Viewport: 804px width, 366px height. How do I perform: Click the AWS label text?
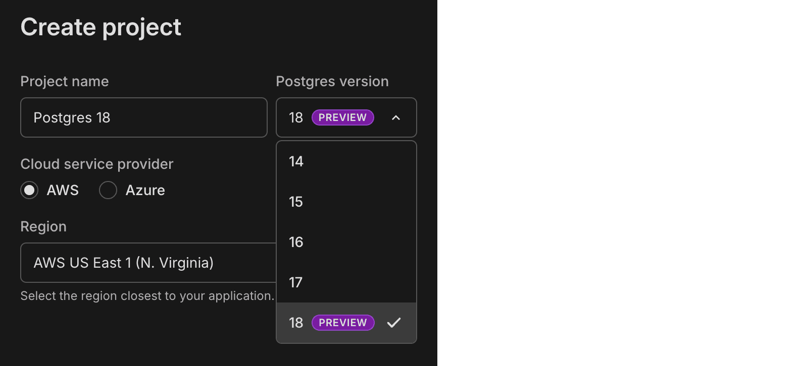click(x=63, y=190)
